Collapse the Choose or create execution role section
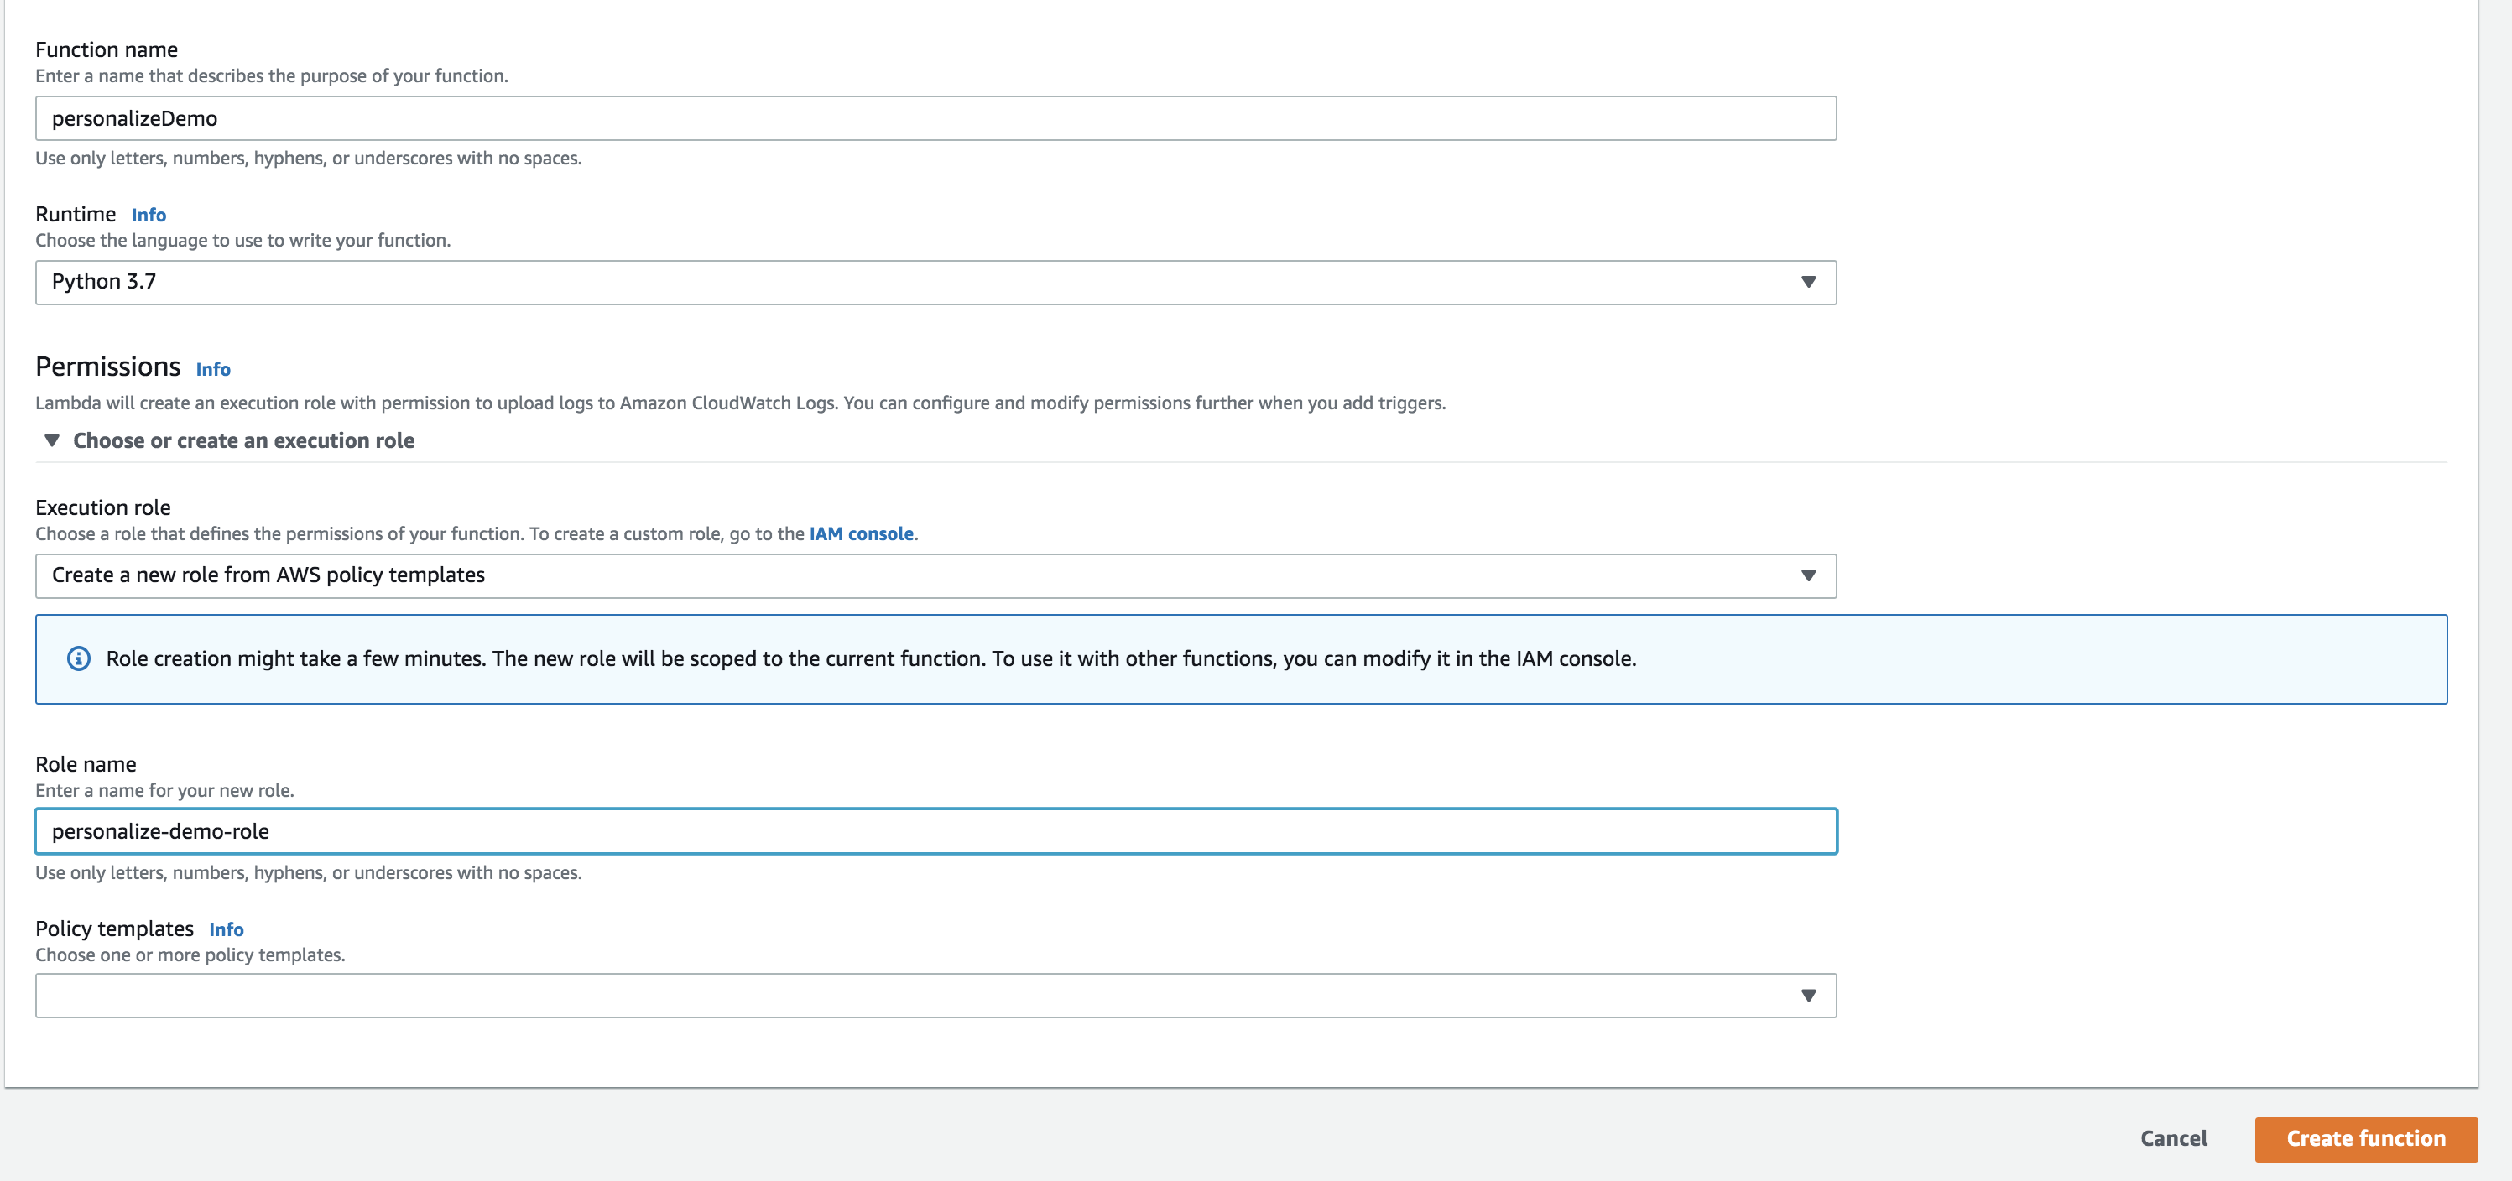This screenshot has height=1181, width=2512. 55,440
